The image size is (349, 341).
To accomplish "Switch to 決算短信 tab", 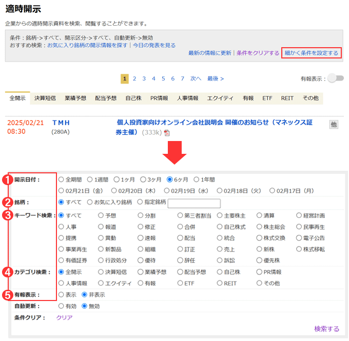I will click(45, 98).
